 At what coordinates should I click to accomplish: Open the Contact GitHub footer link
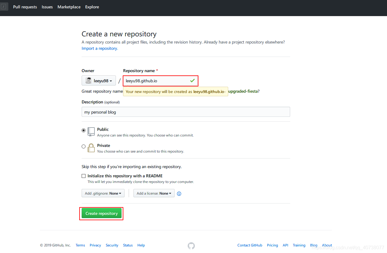click(x=250, y=245)
